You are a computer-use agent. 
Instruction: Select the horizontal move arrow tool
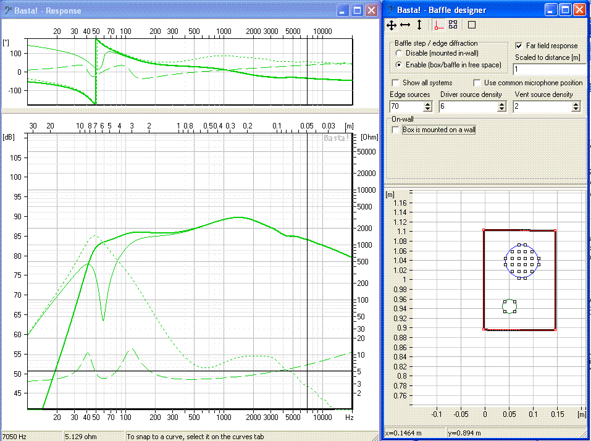(405, 25)
